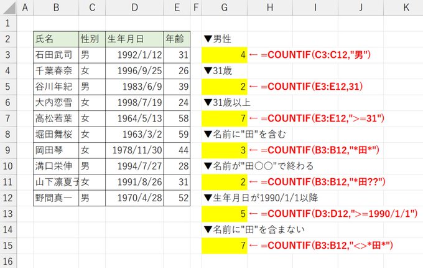423x268 pixels.
Task: Click birthdate cell 1996/9/25
Action: tap(134, 71)
